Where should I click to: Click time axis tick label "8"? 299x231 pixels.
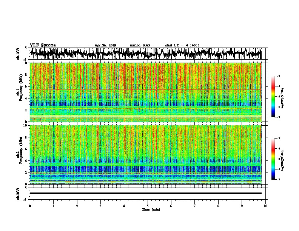218,206
